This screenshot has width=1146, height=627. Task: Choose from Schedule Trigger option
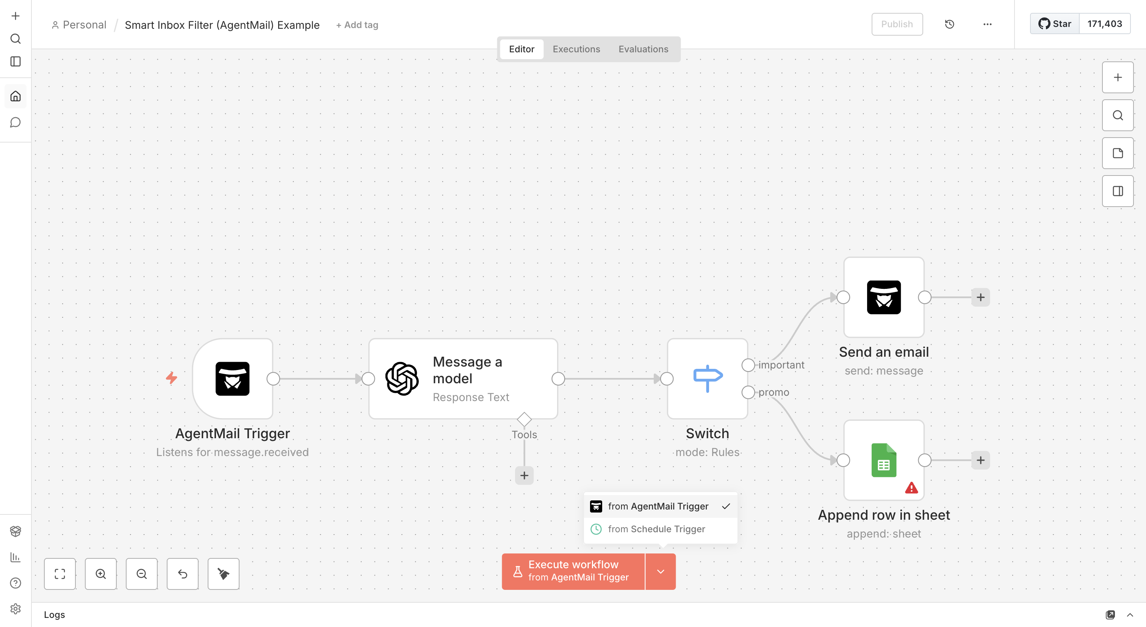pos(660,529)
